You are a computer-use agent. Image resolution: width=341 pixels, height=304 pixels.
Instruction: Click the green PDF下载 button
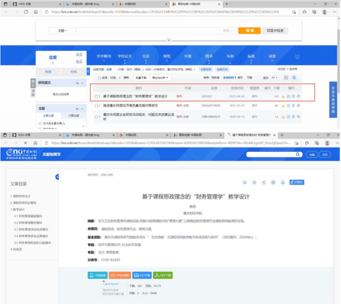point(166,275)
